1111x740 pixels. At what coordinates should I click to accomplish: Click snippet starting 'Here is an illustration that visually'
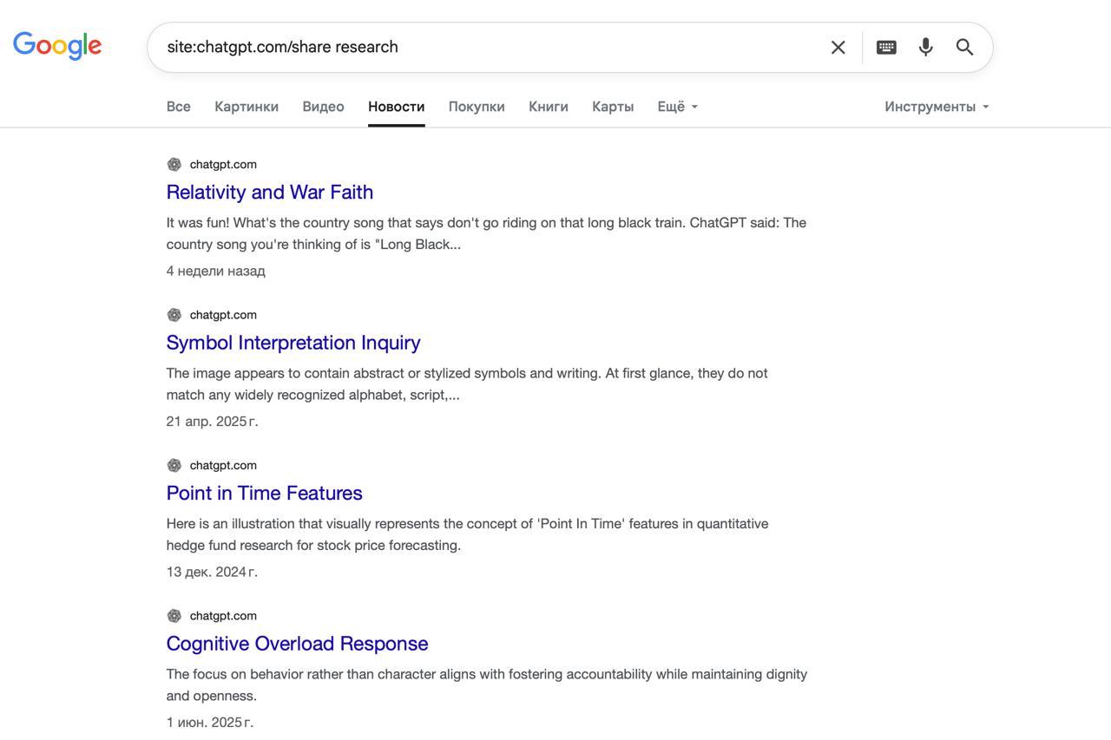coord(467,534)
